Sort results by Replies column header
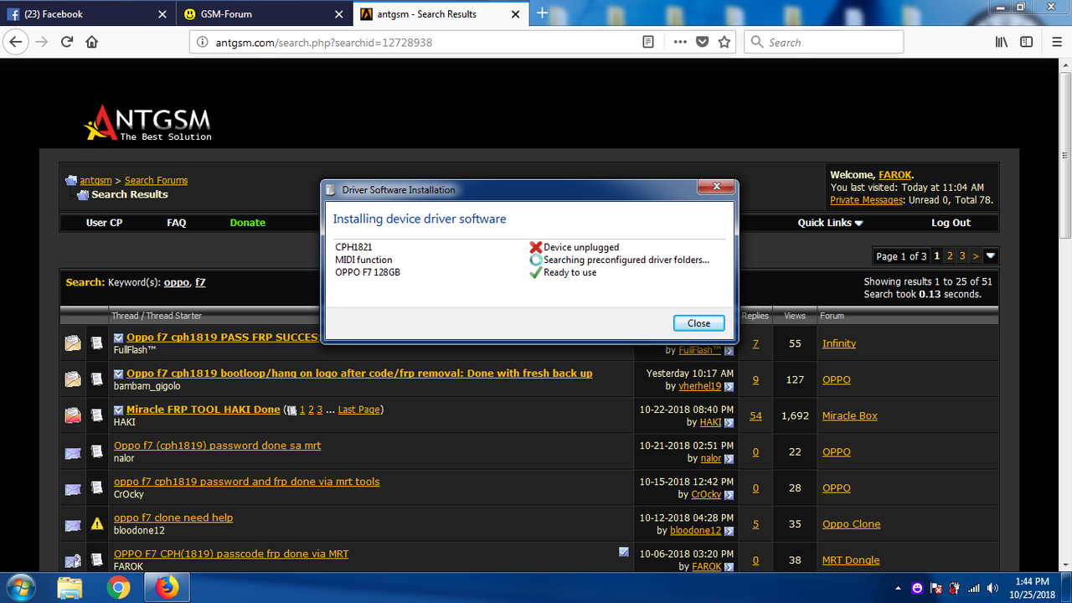Image resolution: width=1072 pixels, height=603 pixels. (x=755, y=316)
